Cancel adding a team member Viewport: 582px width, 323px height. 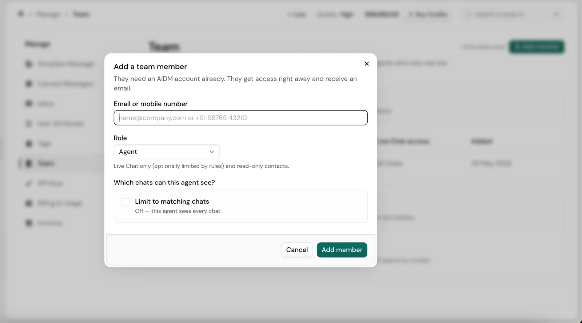297,250
